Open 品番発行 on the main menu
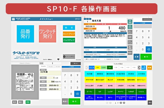This screenshot has width=164, height=108. click(x=25, y=34)
